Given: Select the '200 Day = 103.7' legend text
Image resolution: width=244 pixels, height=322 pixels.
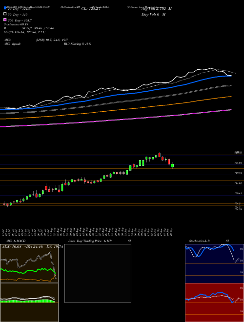Looking at the screenshot, I should [x=20, y=20].
